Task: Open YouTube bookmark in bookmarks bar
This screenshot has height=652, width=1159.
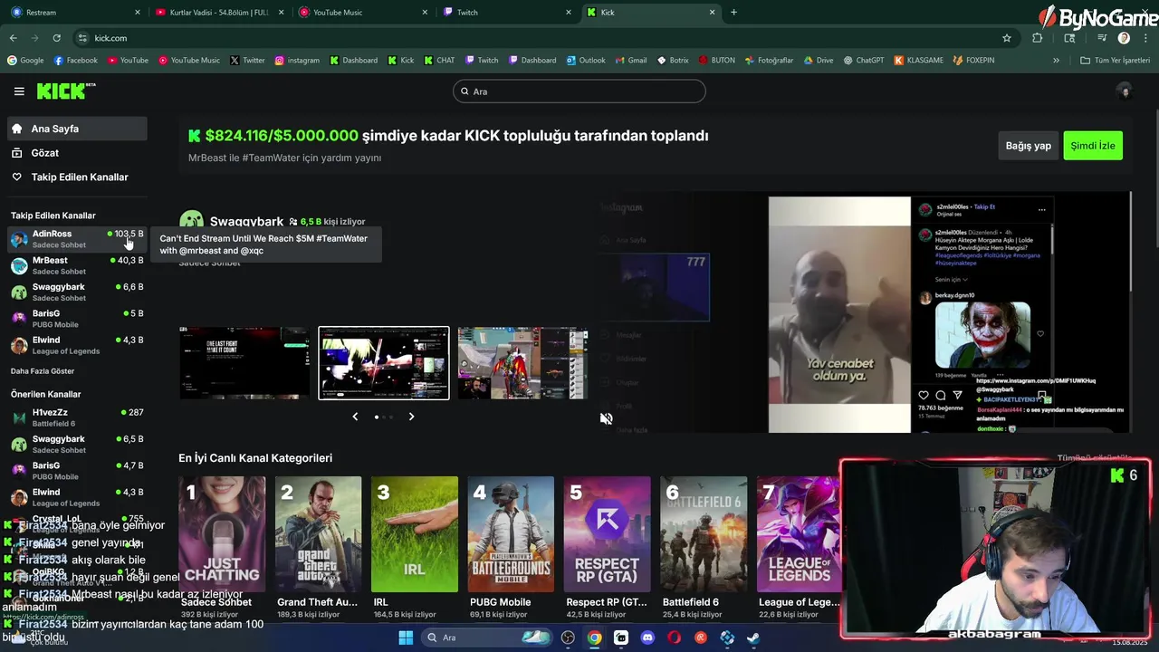Action: (128, 61)
